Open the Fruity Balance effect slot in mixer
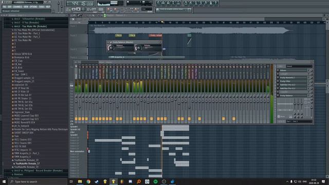Screen dimensions: 329x185 pos(293,96)
